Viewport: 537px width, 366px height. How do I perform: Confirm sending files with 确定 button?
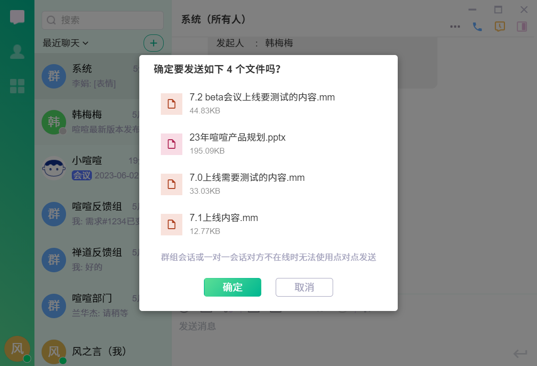point(232,287)
